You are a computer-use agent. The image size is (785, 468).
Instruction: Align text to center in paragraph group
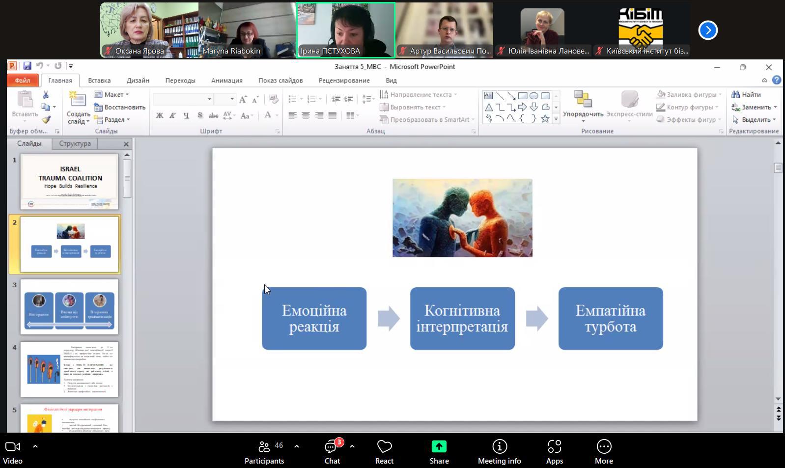[306, 115]
